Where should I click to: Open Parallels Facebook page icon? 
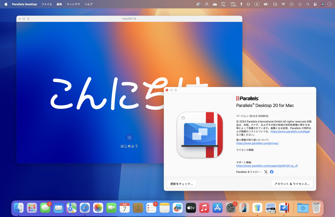point(272,172)
